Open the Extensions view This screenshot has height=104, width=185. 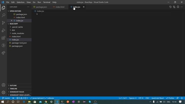tap(3, 38)
